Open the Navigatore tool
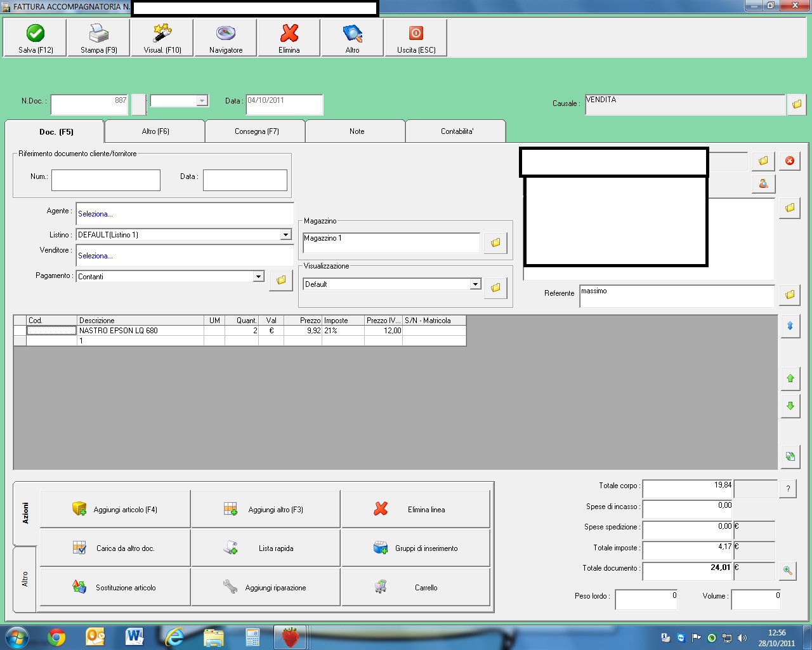 click(x=226, y=38)
